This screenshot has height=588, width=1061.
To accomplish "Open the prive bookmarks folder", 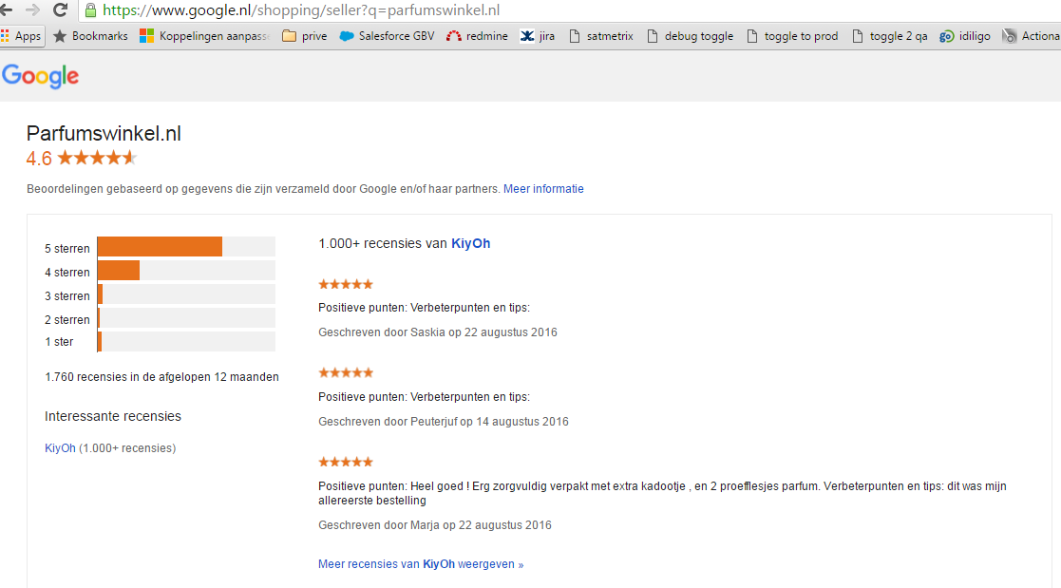I will [305, 36].
